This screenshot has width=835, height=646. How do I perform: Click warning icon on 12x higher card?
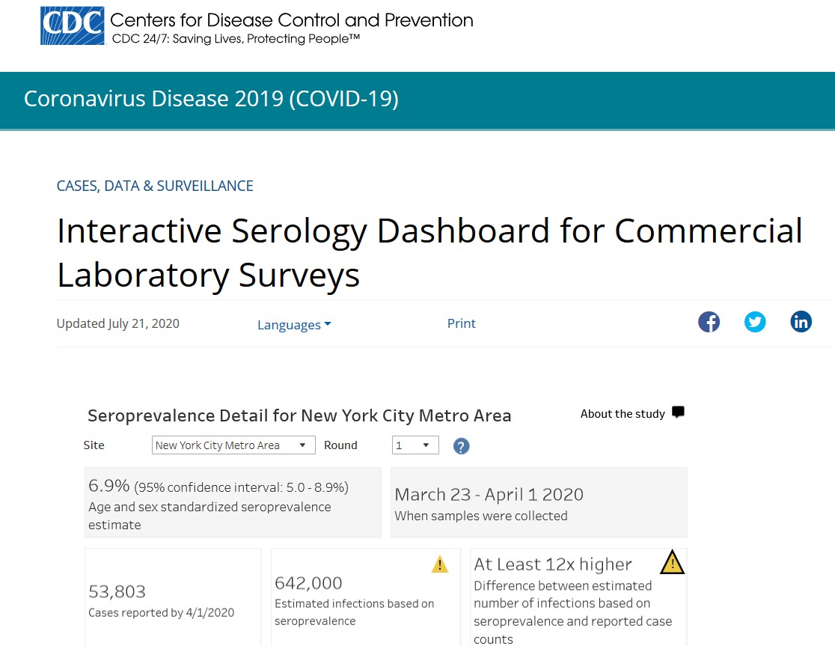(672, 562)
